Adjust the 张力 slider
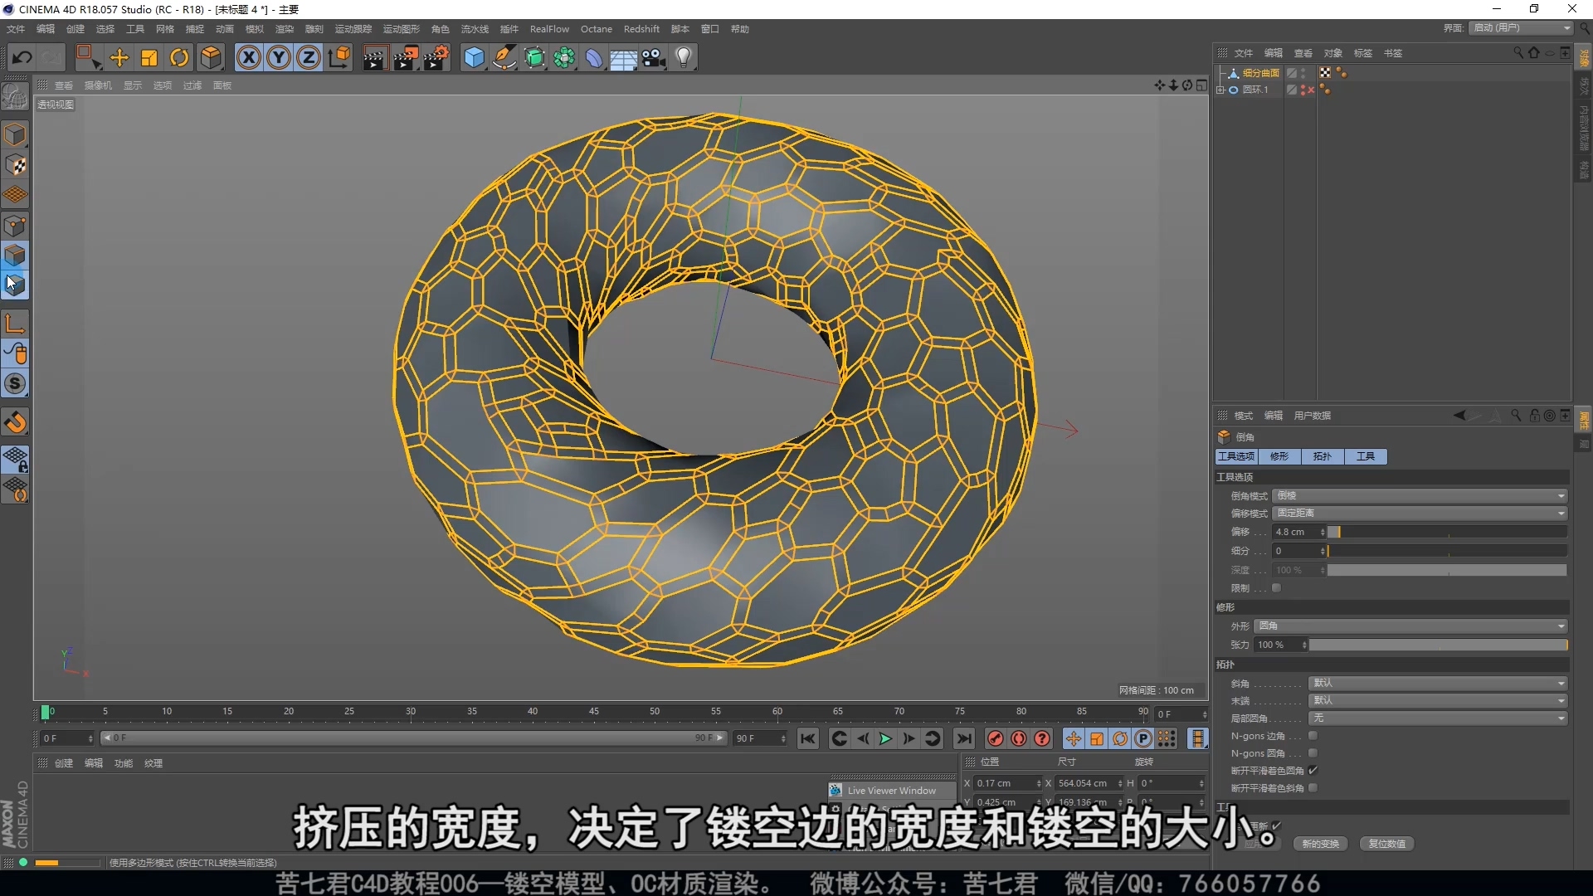 (1438, 645)
